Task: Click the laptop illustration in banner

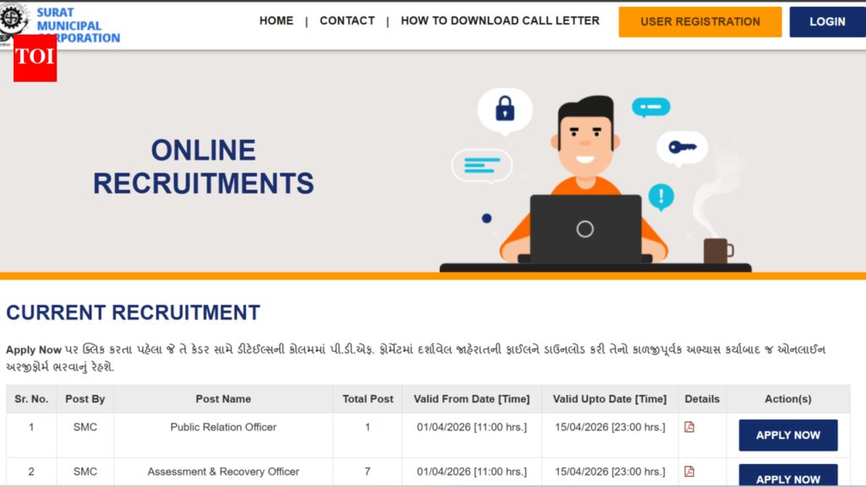Action: pos(585,229)
